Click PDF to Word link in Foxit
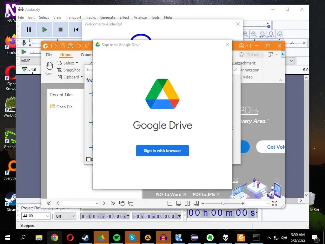The image size is (325, 244). tap(170, 195)
